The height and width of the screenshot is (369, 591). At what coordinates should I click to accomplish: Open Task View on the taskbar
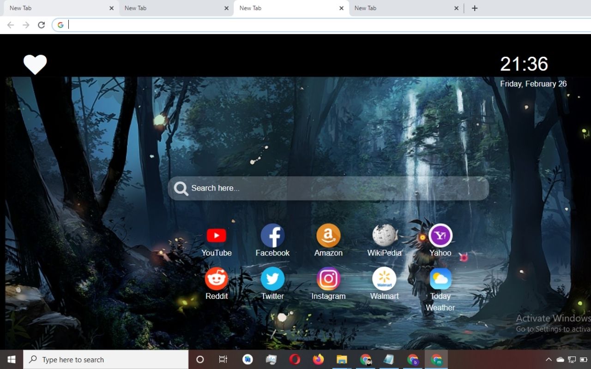223,359
